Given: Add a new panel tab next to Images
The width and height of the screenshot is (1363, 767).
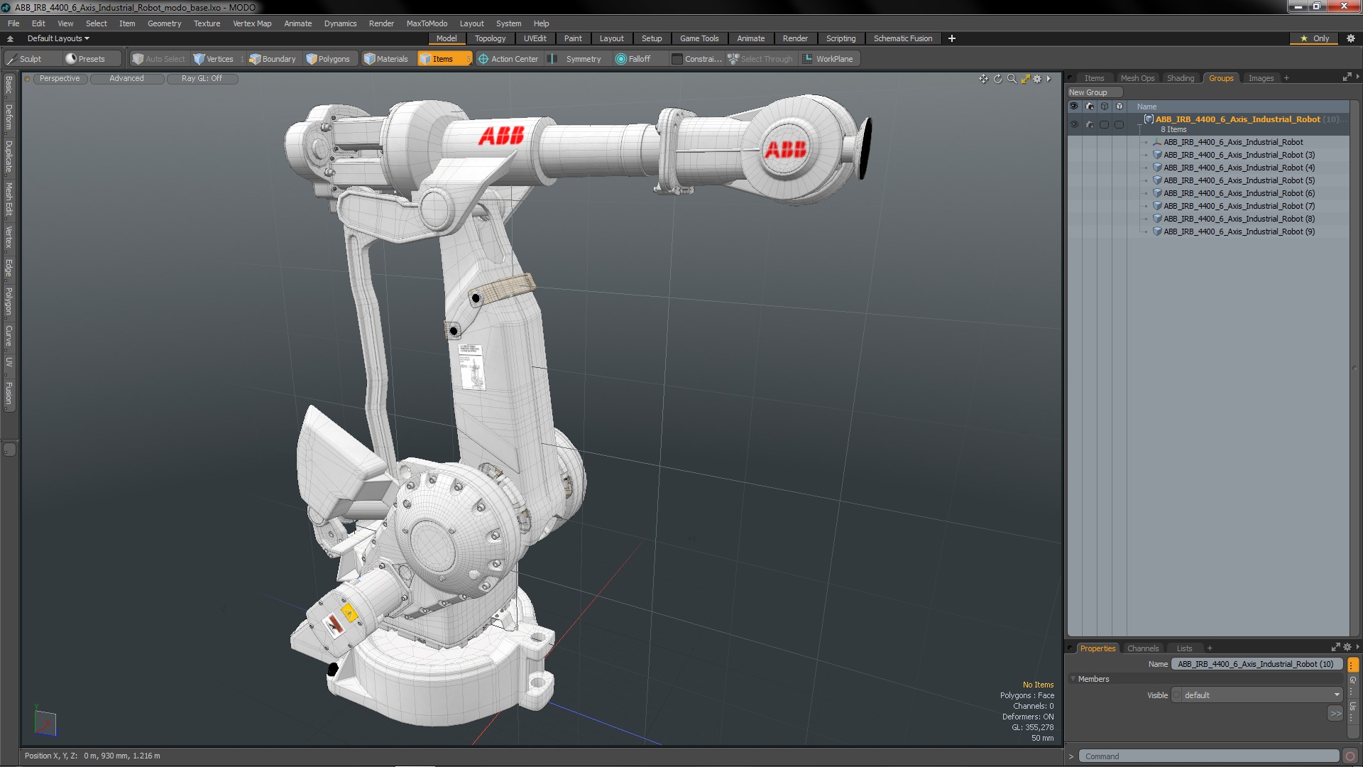Looking at the screenshot, I should coord(1286,78).
